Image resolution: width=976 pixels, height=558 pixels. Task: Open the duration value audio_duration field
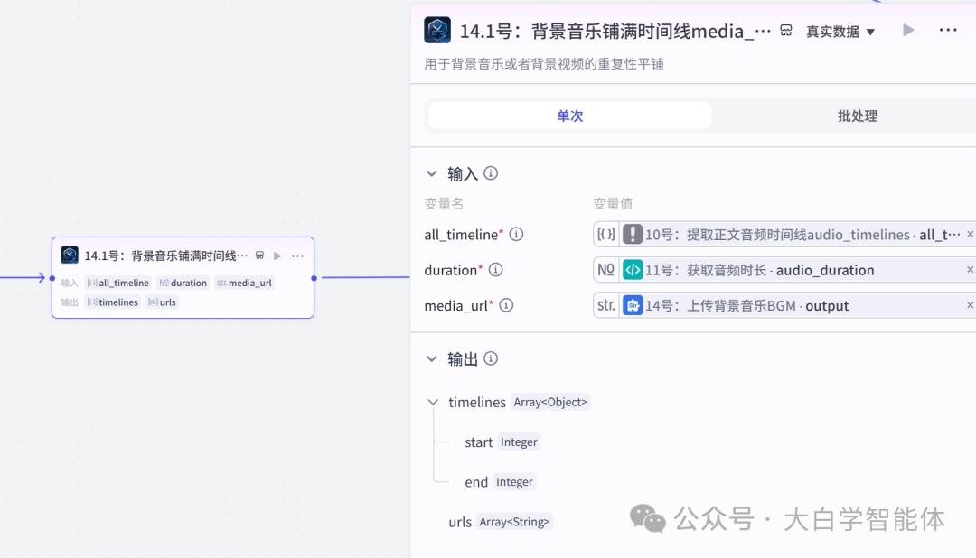[784, 270]
